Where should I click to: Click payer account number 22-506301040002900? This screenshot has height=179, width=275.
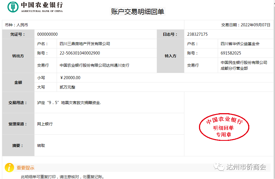pyautogui.click(x=80, y=53)
